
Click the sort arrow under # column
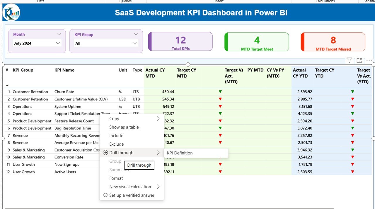click(7, 85)
